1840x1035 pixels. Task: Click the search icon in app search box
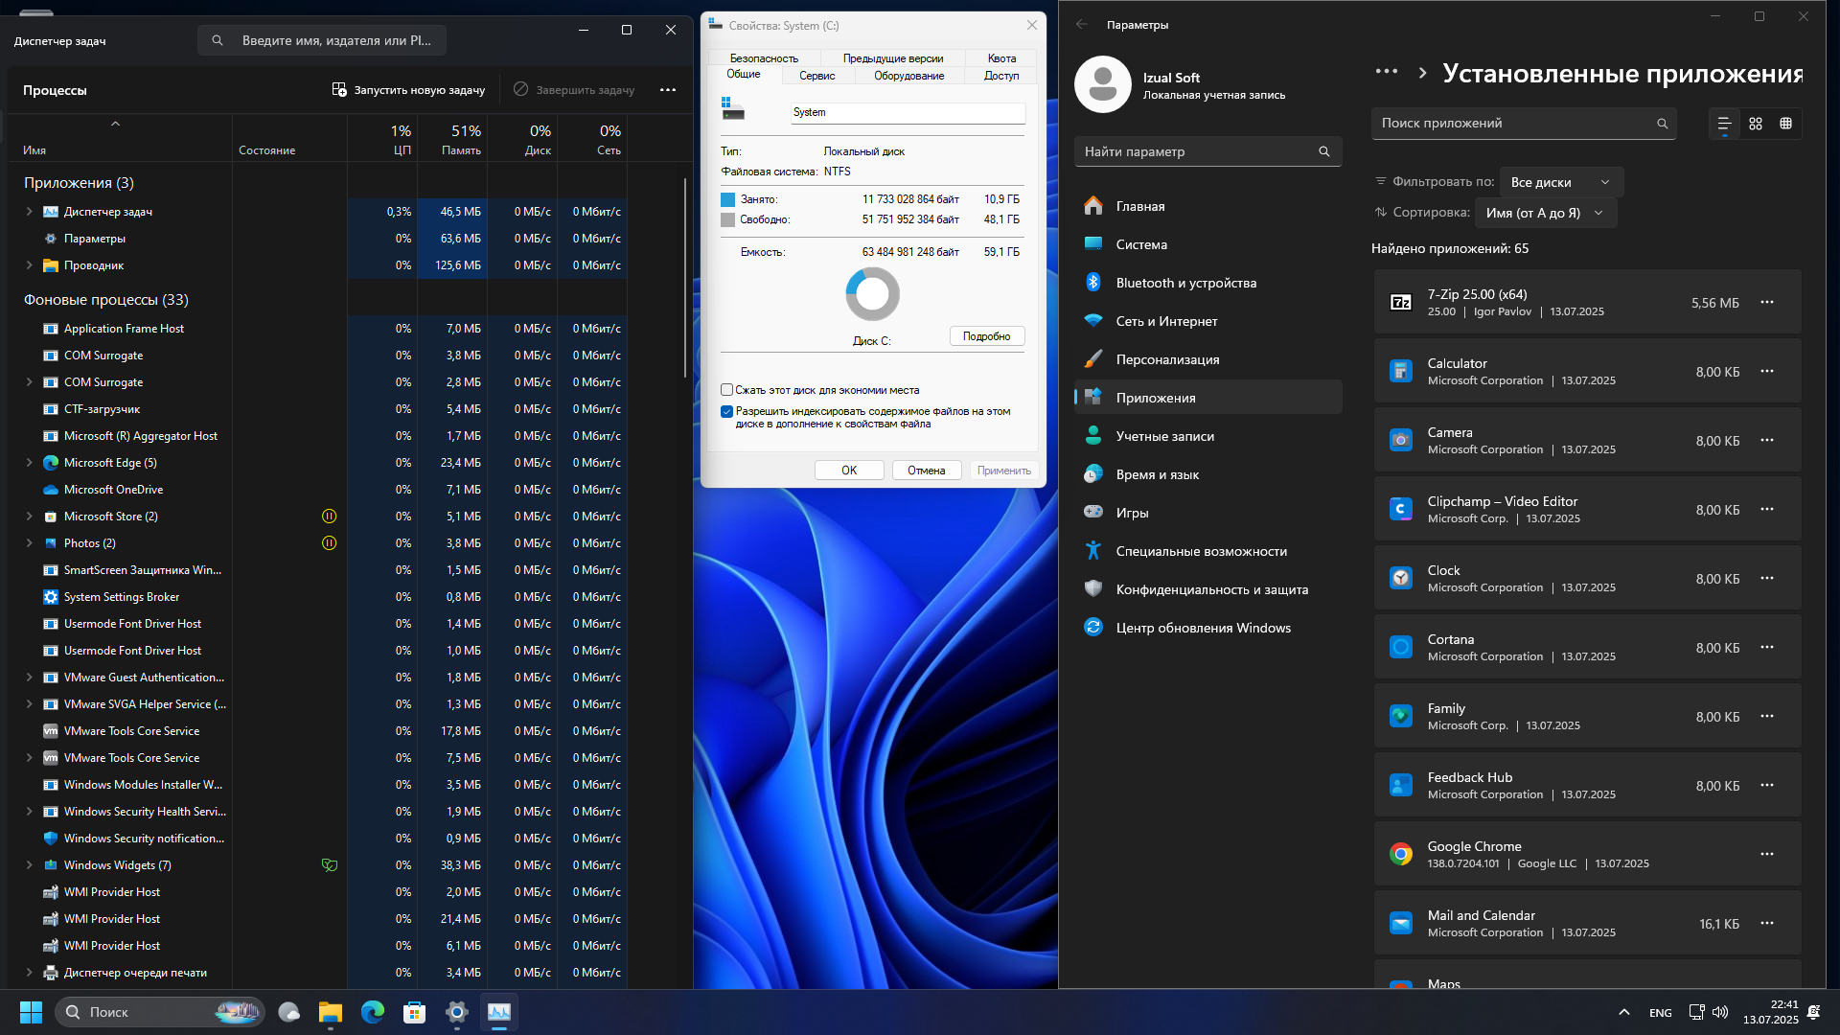(x=1663, y=124)
